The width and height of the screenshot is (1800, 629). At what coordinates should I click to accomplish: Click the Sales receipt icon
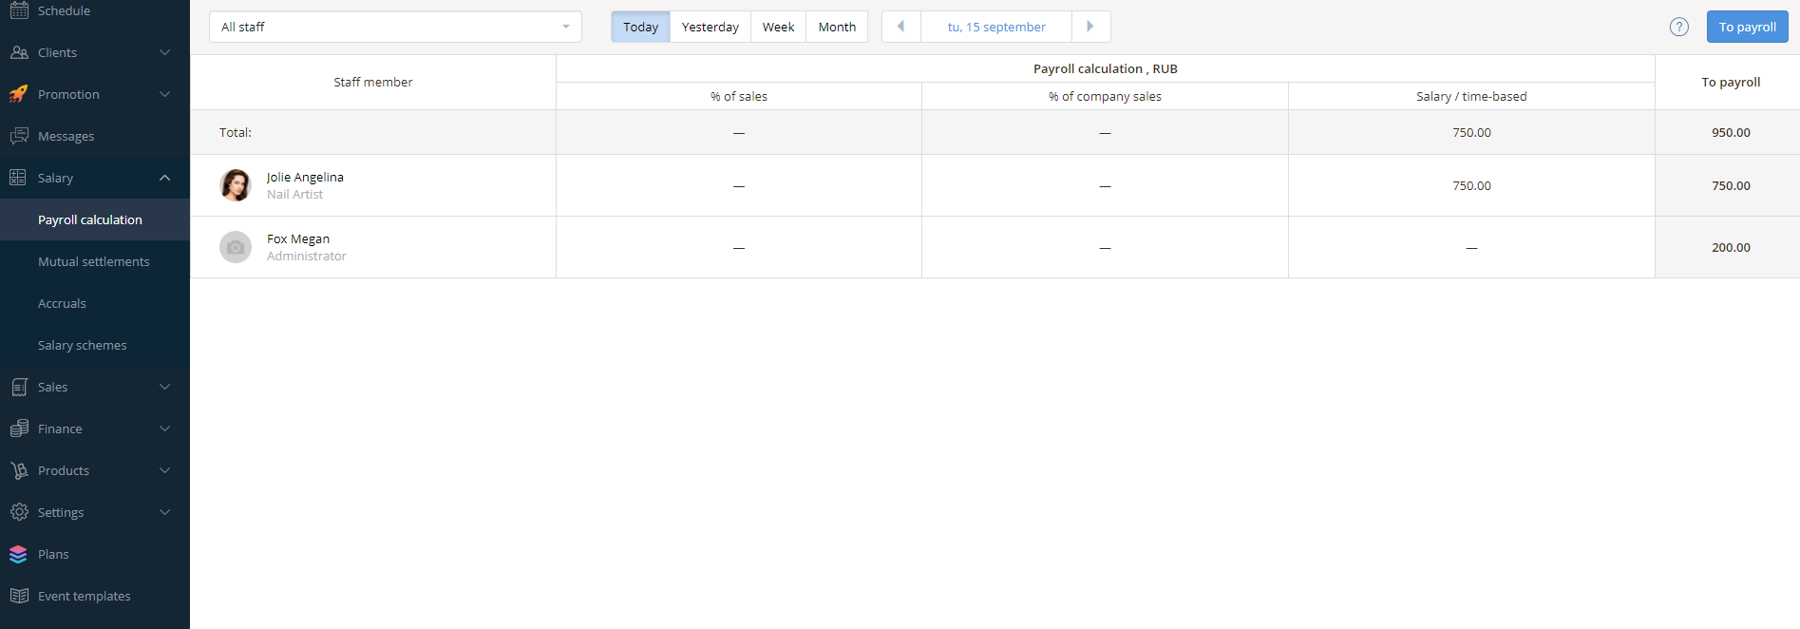point(19,387)
